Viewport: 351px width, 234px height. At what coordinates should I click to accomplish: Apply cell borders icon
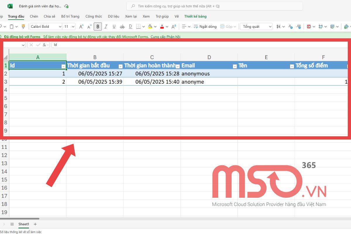(x=139, y=27)
